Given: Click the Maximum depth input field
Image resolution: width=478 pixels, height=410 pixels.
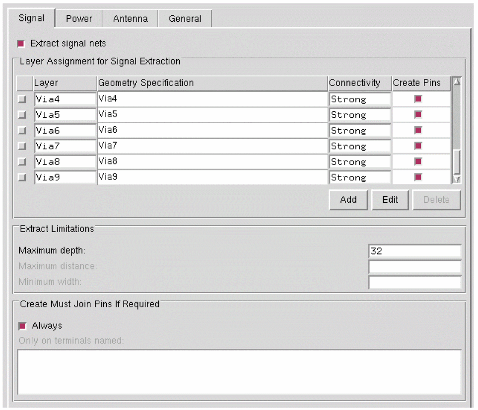Looking at the screenshot, I should [414, 251].
